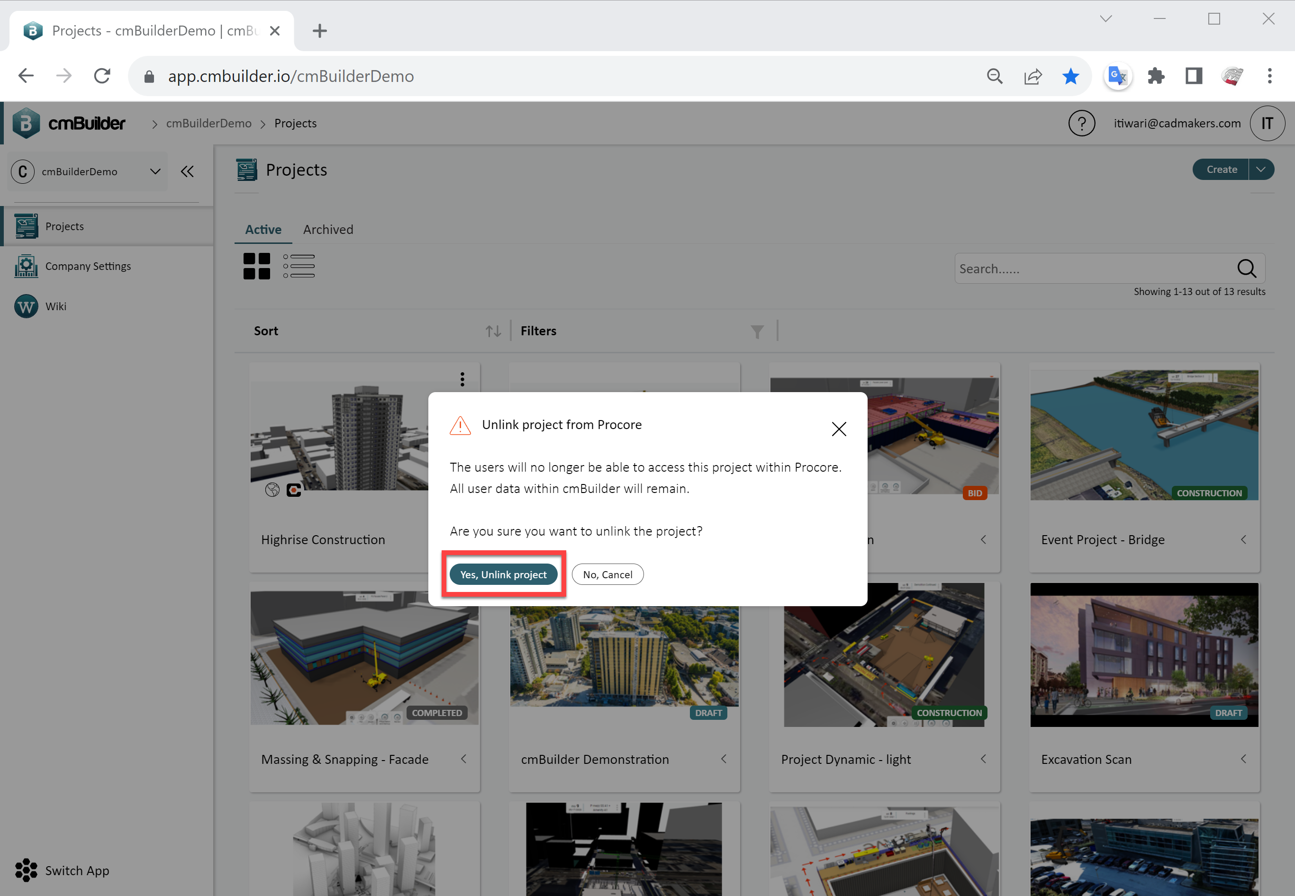Screen dimensions: 1295x896
Task: Click the itiwari@cadmakers.com account email
Action: [1177, 123]
